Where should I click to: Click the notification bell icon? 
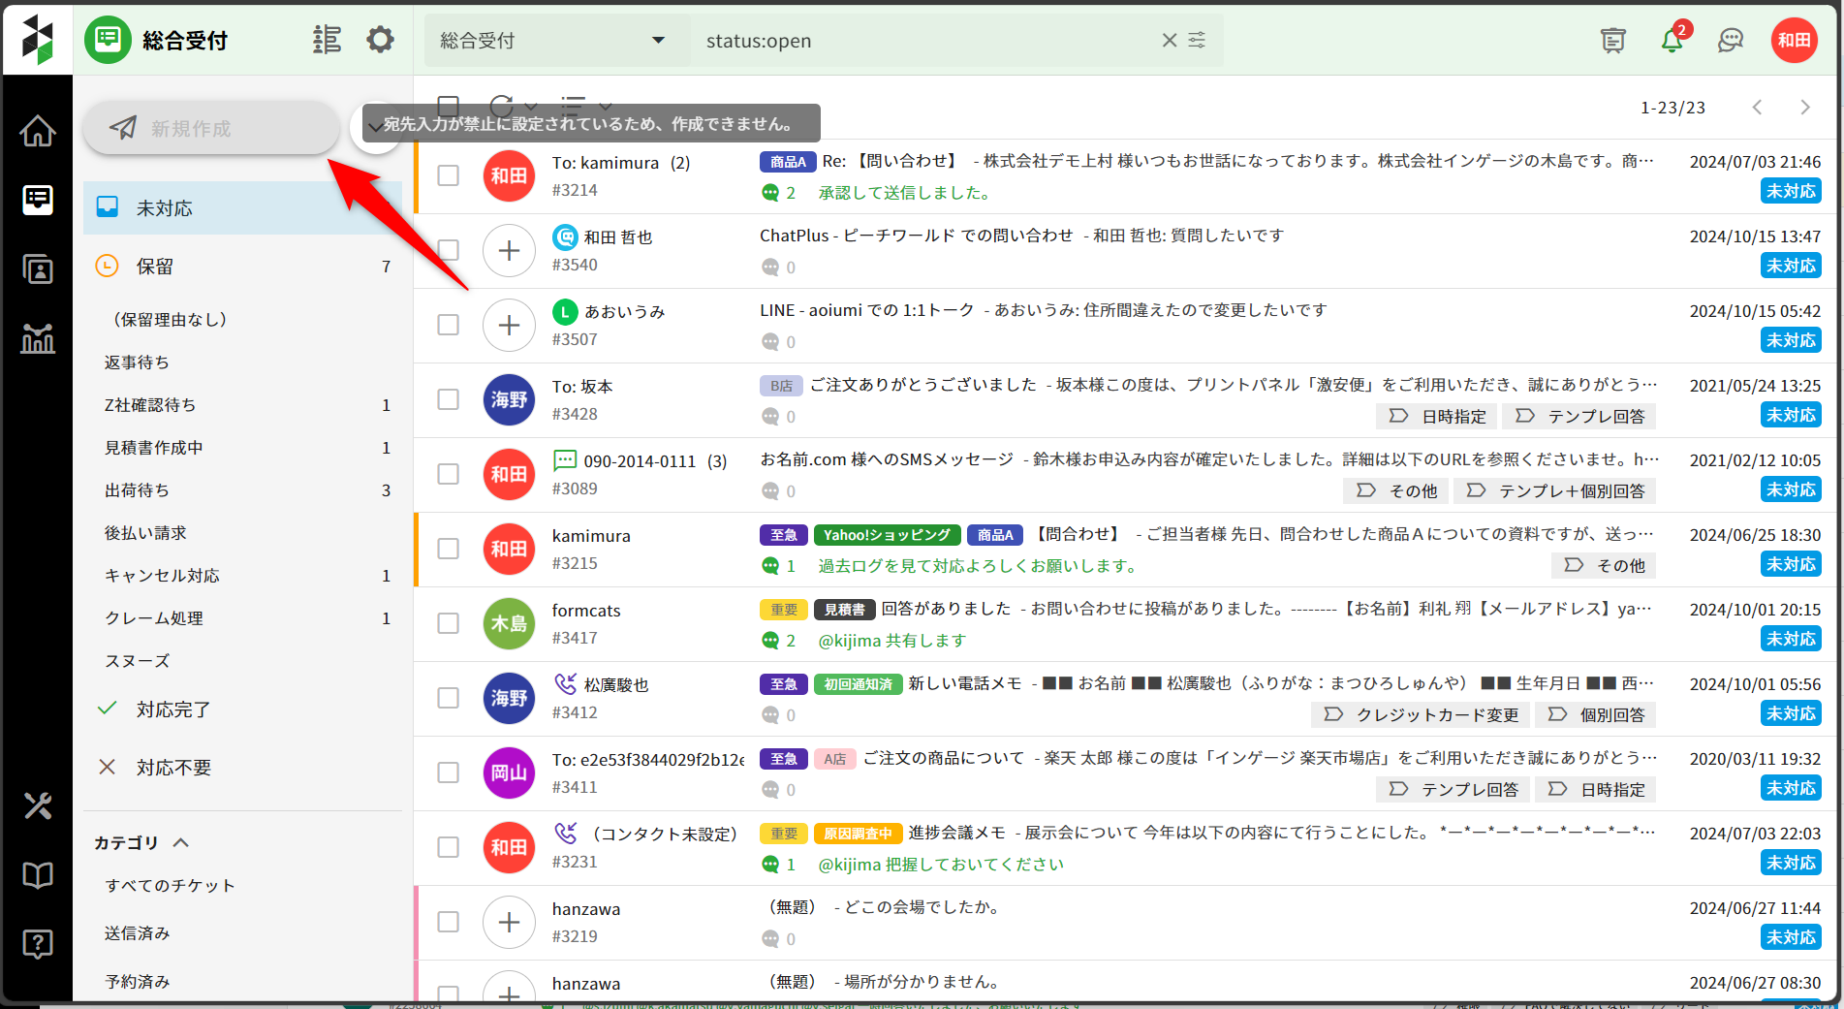coord(1672,41)
